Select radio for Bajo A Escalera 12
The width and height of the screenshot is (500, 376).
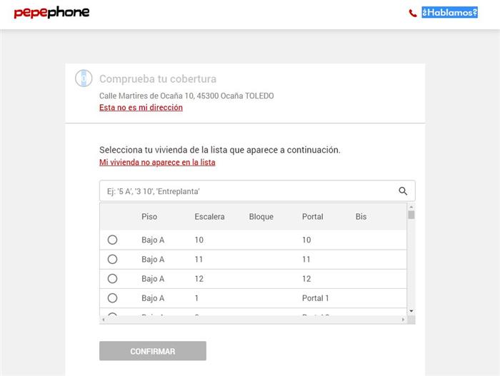(112, 278)
